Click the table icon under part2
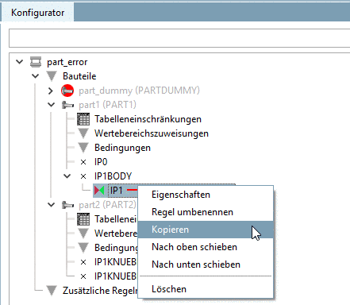This screenshot has height=305, width=350. (83, 219)
